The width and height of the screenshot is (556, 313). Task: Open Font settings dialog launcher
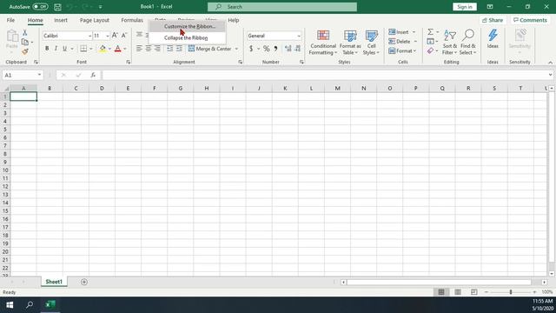129,62
